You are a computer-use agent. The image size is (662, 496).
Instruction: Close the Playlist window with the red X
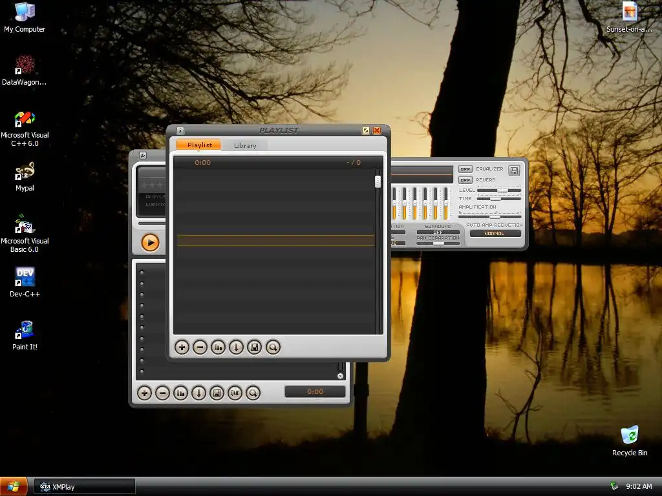point(377,130)
